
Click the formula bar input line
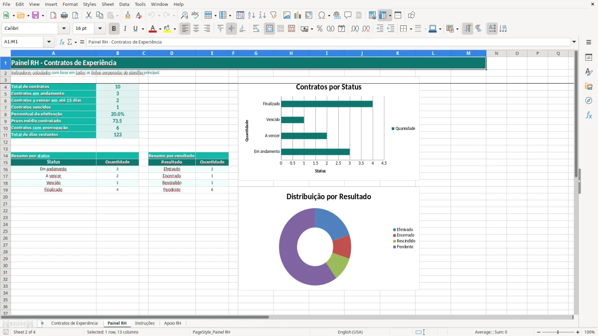pos(328,42)
